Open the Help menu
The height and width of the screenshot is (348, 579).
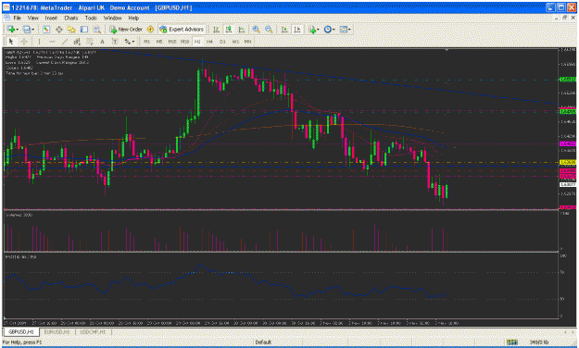[133, 18]
